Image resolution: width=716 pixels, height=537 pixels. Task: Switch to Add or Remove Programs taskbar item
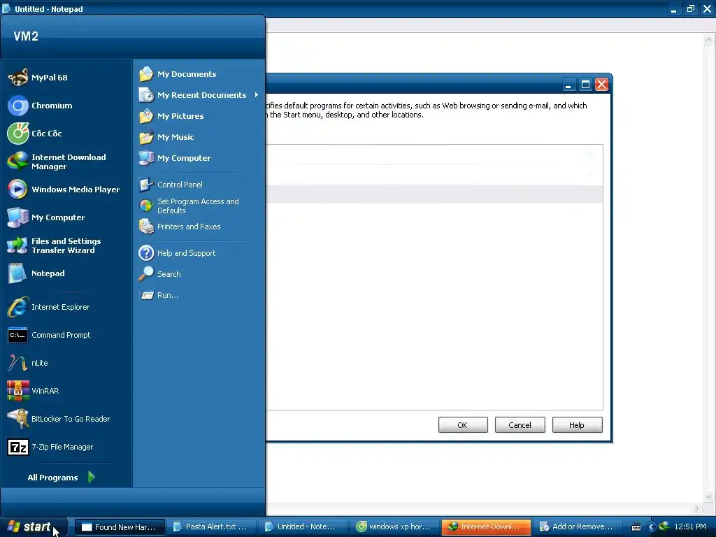click(578, 527)
